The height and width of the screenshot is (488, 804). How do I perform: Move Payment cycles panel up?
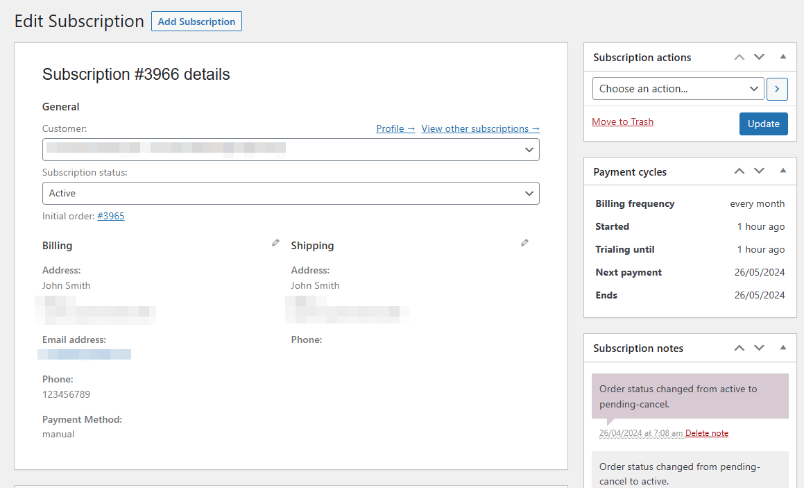pyautogui.click(x=739, y=171)
